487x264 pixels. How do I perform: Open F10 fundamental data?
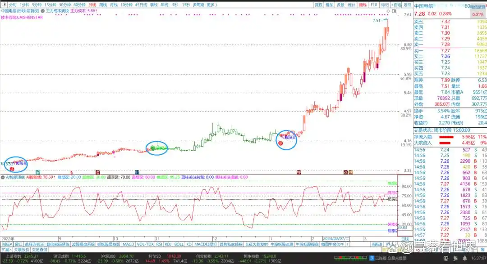pyautogui.click(x=373, y=4)
